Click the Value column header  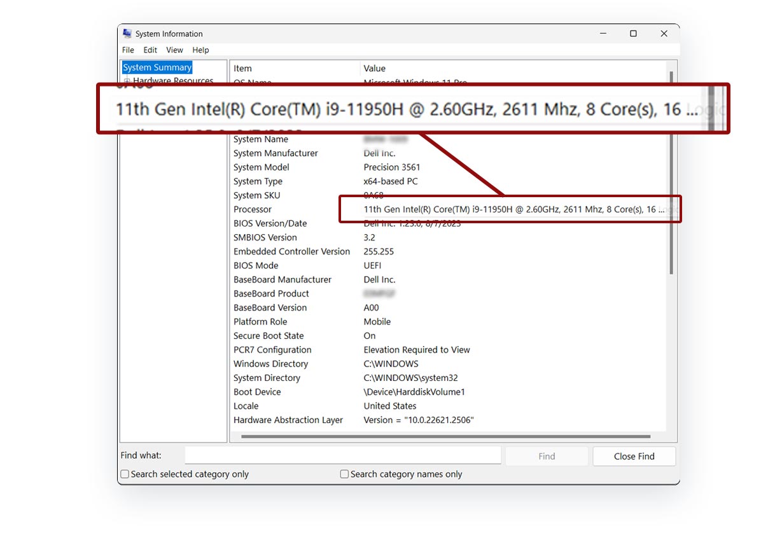tap(513, 68)
